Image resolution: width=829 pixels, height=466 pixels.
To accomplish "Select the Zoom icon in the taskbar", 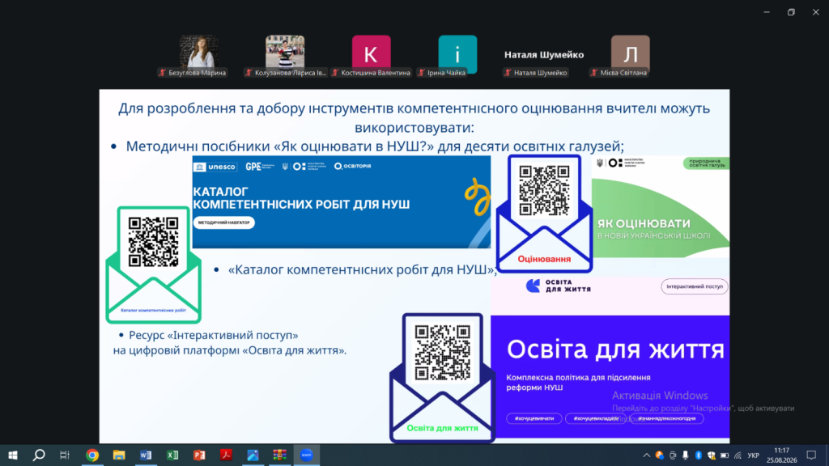I will [307, 455].
